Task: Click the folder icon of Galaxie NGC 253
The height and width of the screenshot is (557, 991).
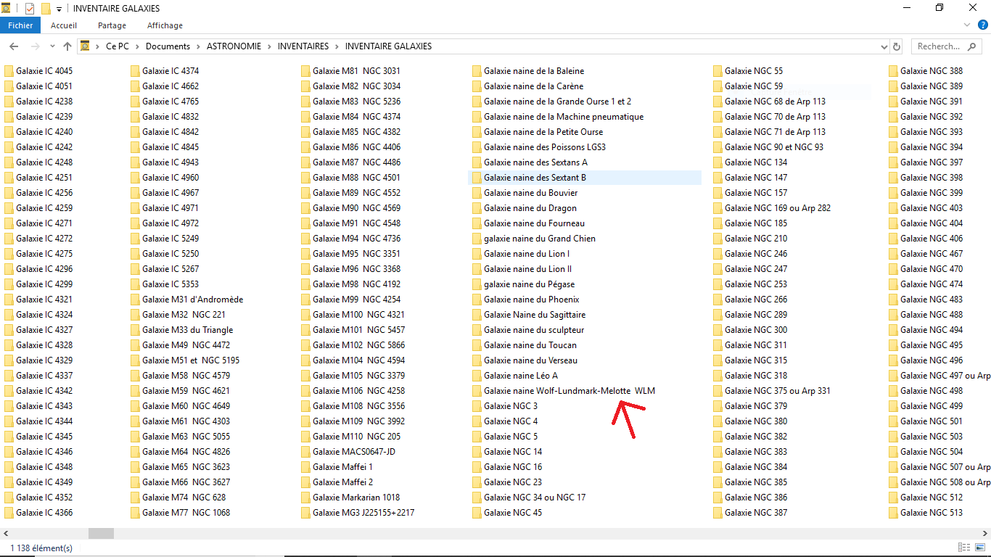Action: click(x=717, y=284)
